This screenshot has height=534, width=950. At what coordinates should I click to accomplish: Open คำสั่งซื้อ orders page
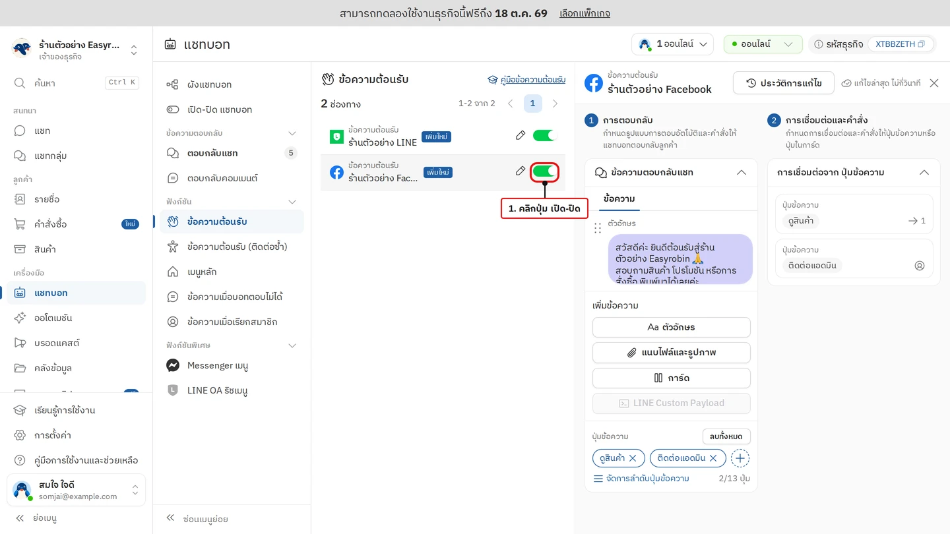[x=76, y=224]
